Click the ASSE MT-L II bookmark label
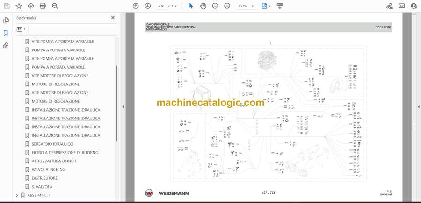Screen dimensions: 421x203 [38, 195]
